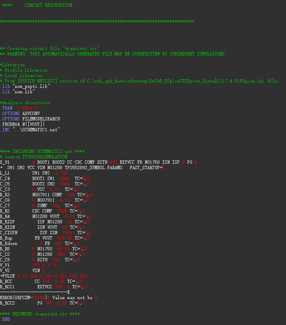Click the R_RCC CC 2.2k line
Screen dimensions: 286x325
[41, 281]
